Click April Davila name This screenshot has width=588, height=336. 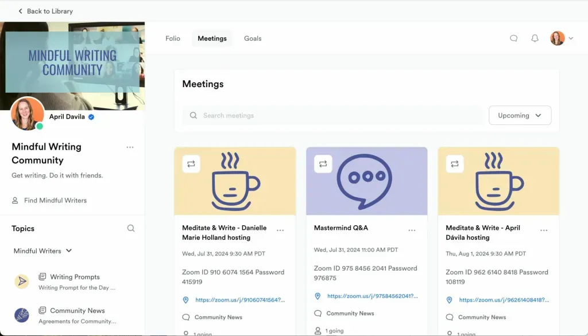67,117
